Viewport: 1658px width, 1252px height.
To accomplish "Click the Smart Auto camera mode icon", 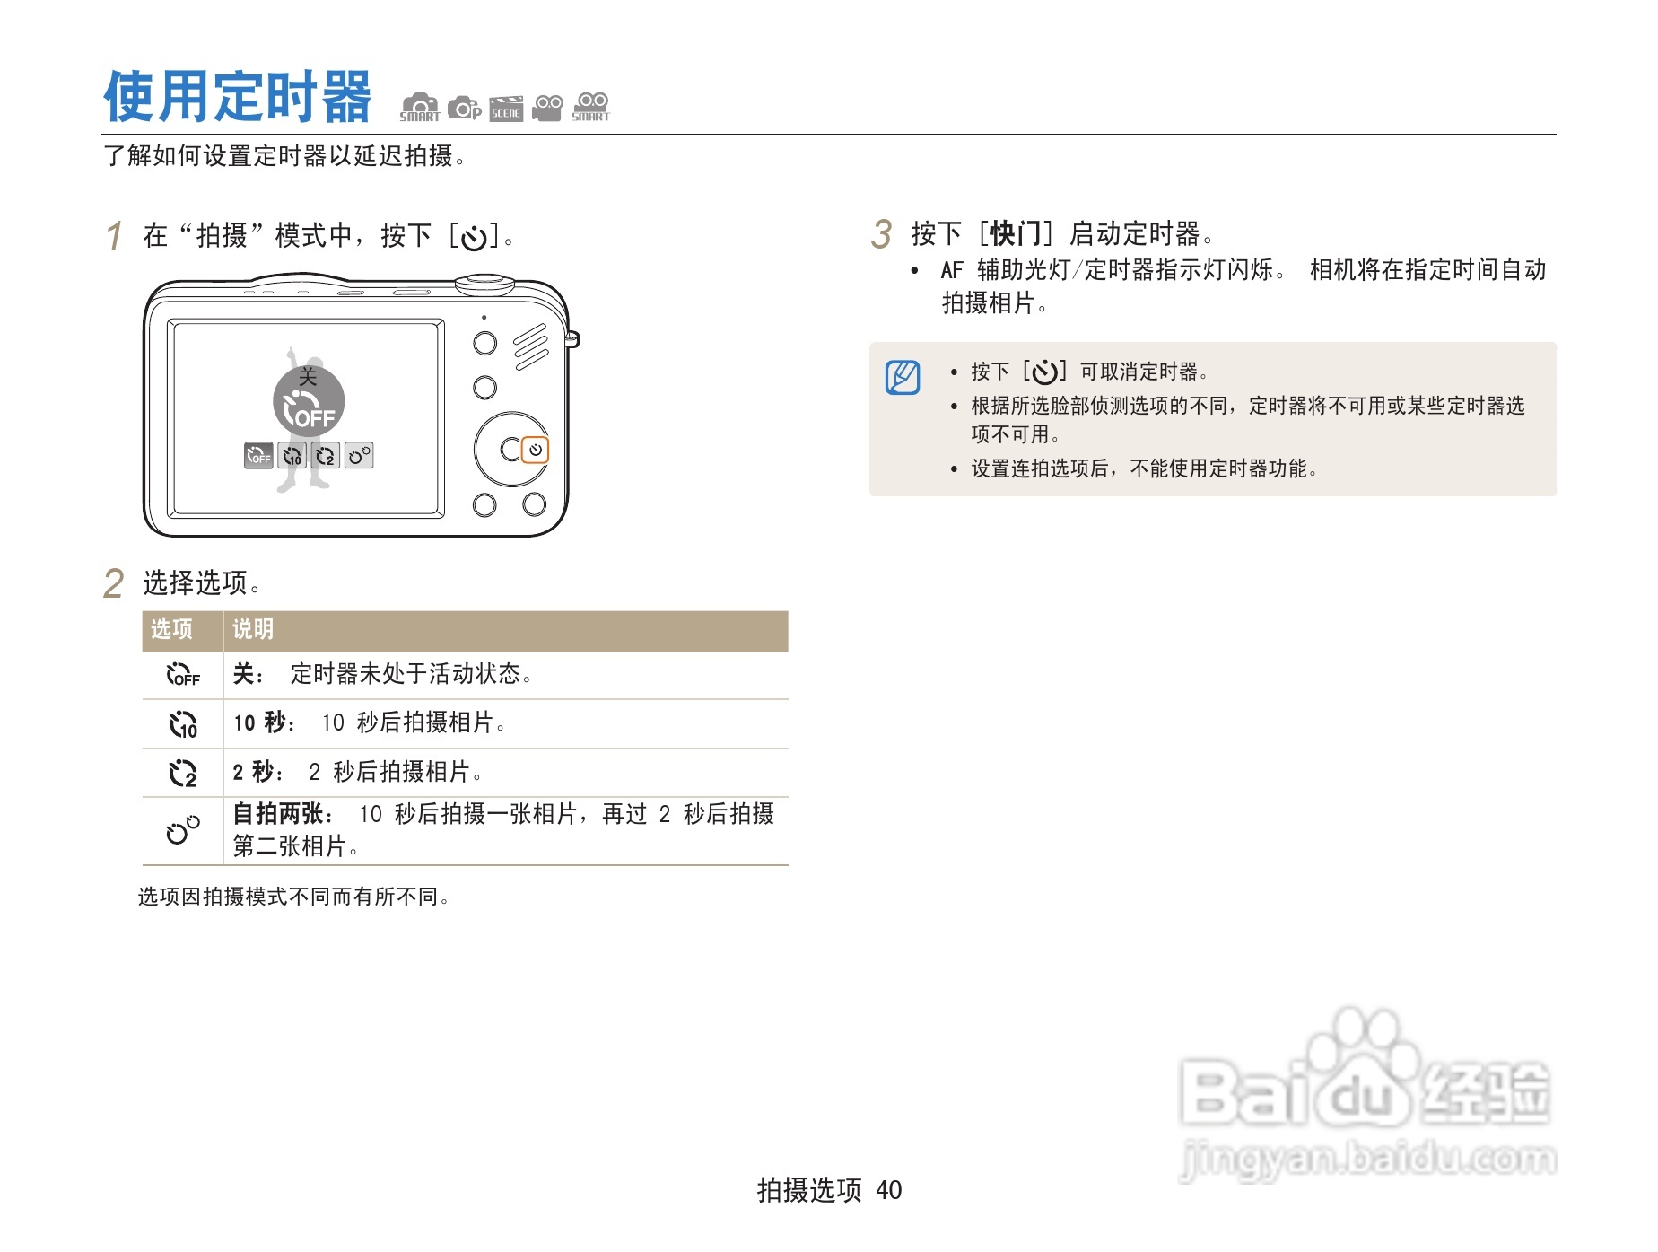I will pyautogui.click(x=419, y=107).
